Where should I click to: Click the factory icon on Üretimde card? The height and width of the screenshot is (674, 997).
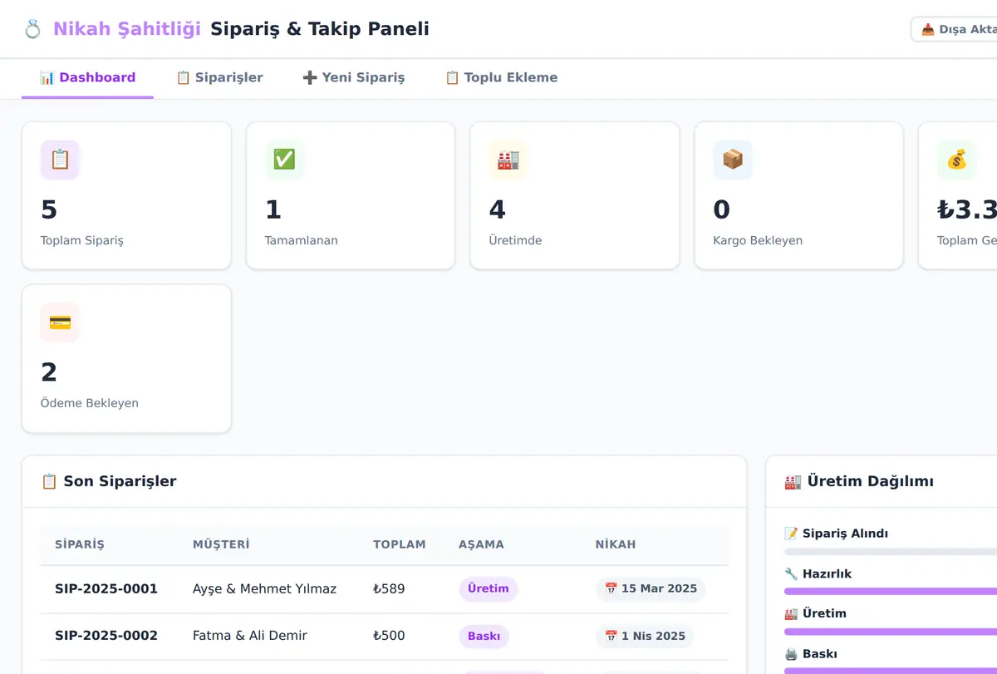[508, 160]
